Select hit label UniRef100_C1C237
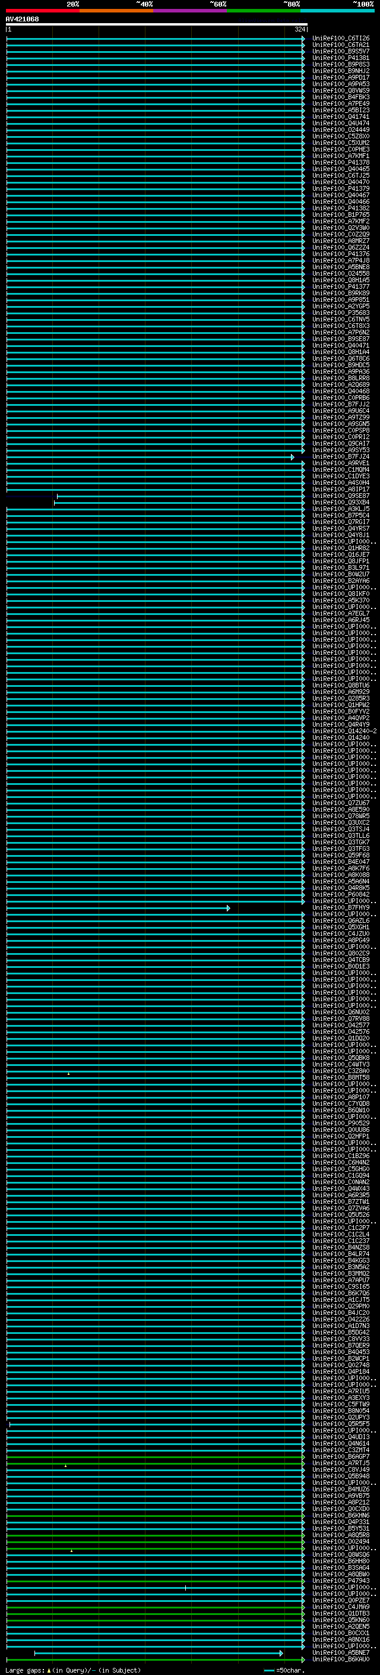Viewport: 380px width, 1675px height. pyautogui.click(x=340, y=1241)
